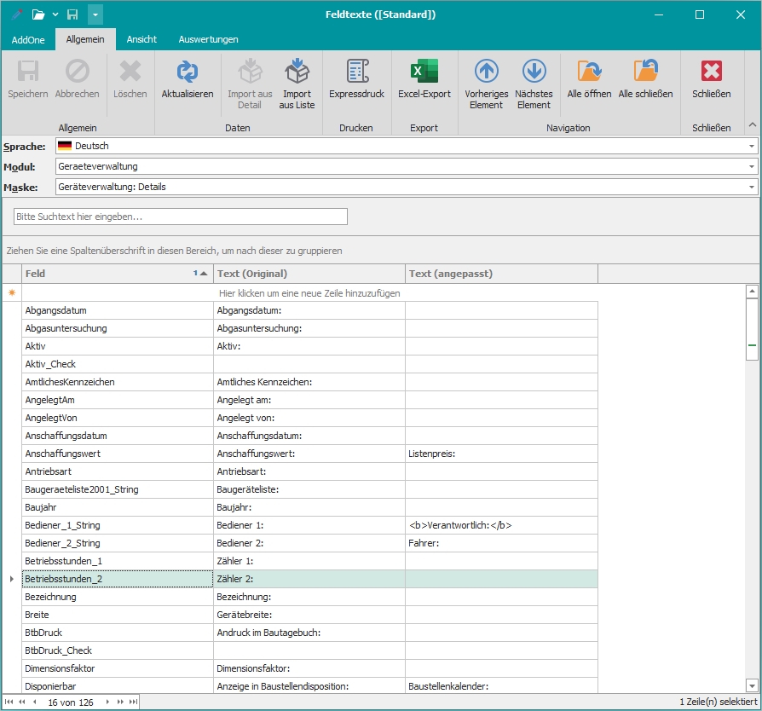Open the Auswertungen ribbon tab
Screen dimensions: 762x711
tap(208, 39)
